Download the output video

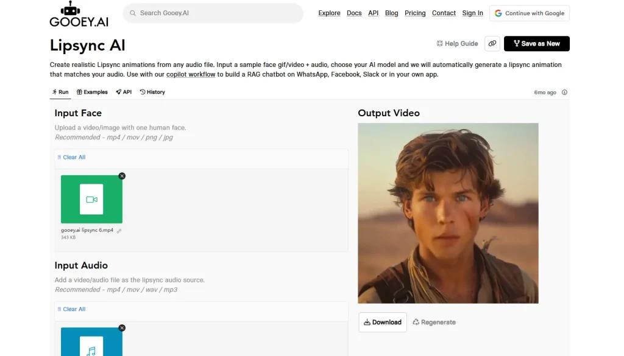point(382,322)
